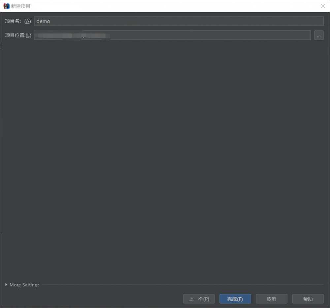Click the Help button at bottom right
The width and height of the screenshot is (330, 308).
(308, 299)
